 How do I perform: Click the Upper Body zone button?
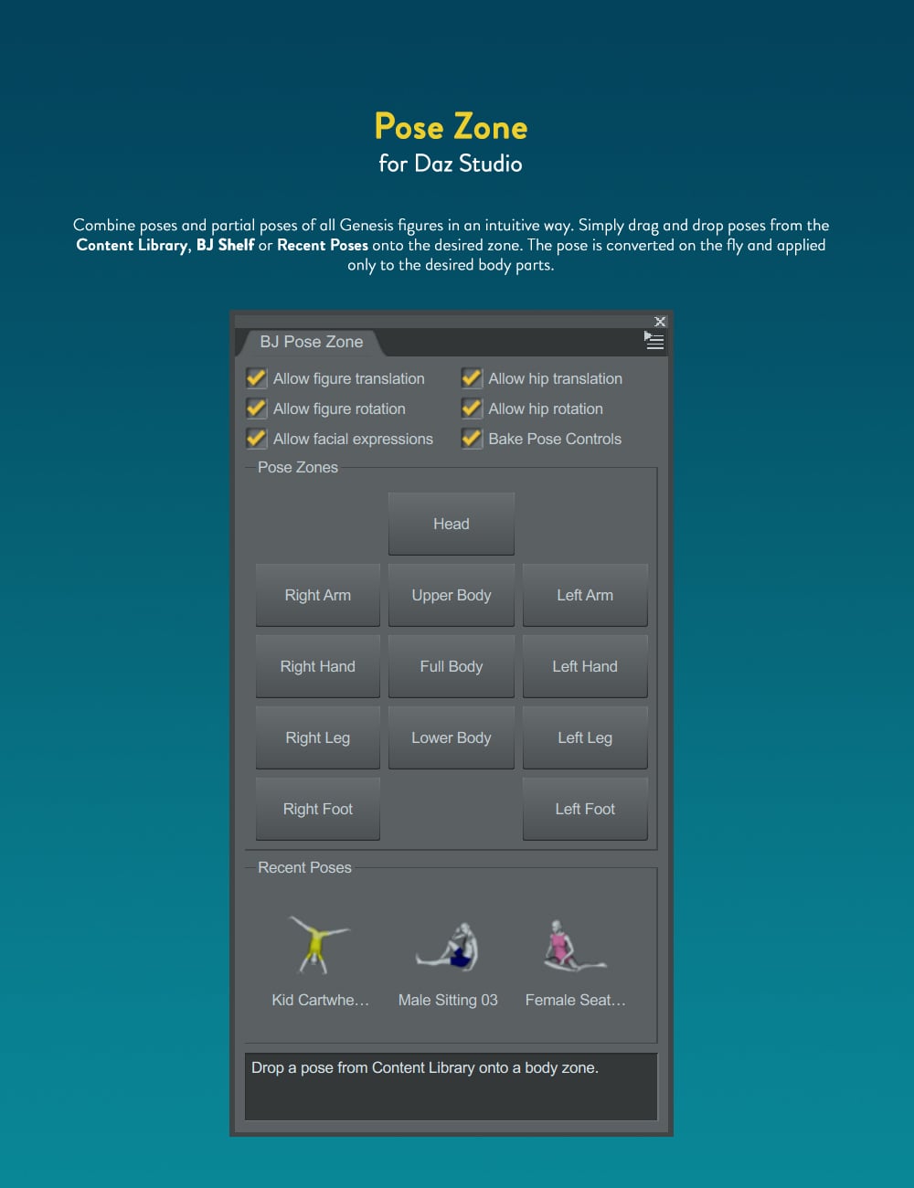(452, 595)
